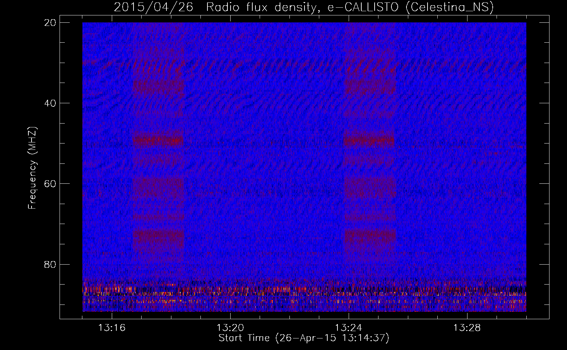Screen dimensions: 567x350
Task: Click the 20 frequency tick label
Action: pyautogui.click(x=50, y=23)
